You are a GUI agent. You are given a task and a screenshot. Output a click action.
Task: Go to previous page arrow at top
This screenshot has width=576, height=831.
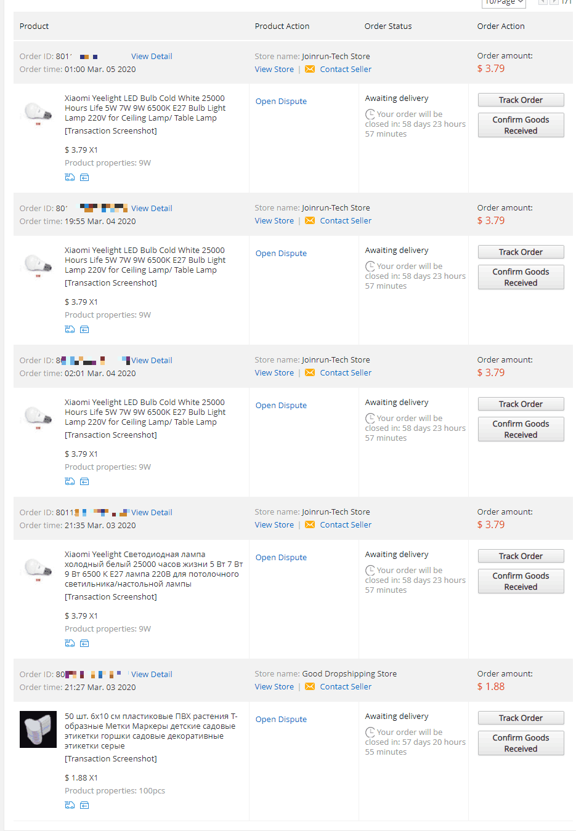click(x=542, y=2)
